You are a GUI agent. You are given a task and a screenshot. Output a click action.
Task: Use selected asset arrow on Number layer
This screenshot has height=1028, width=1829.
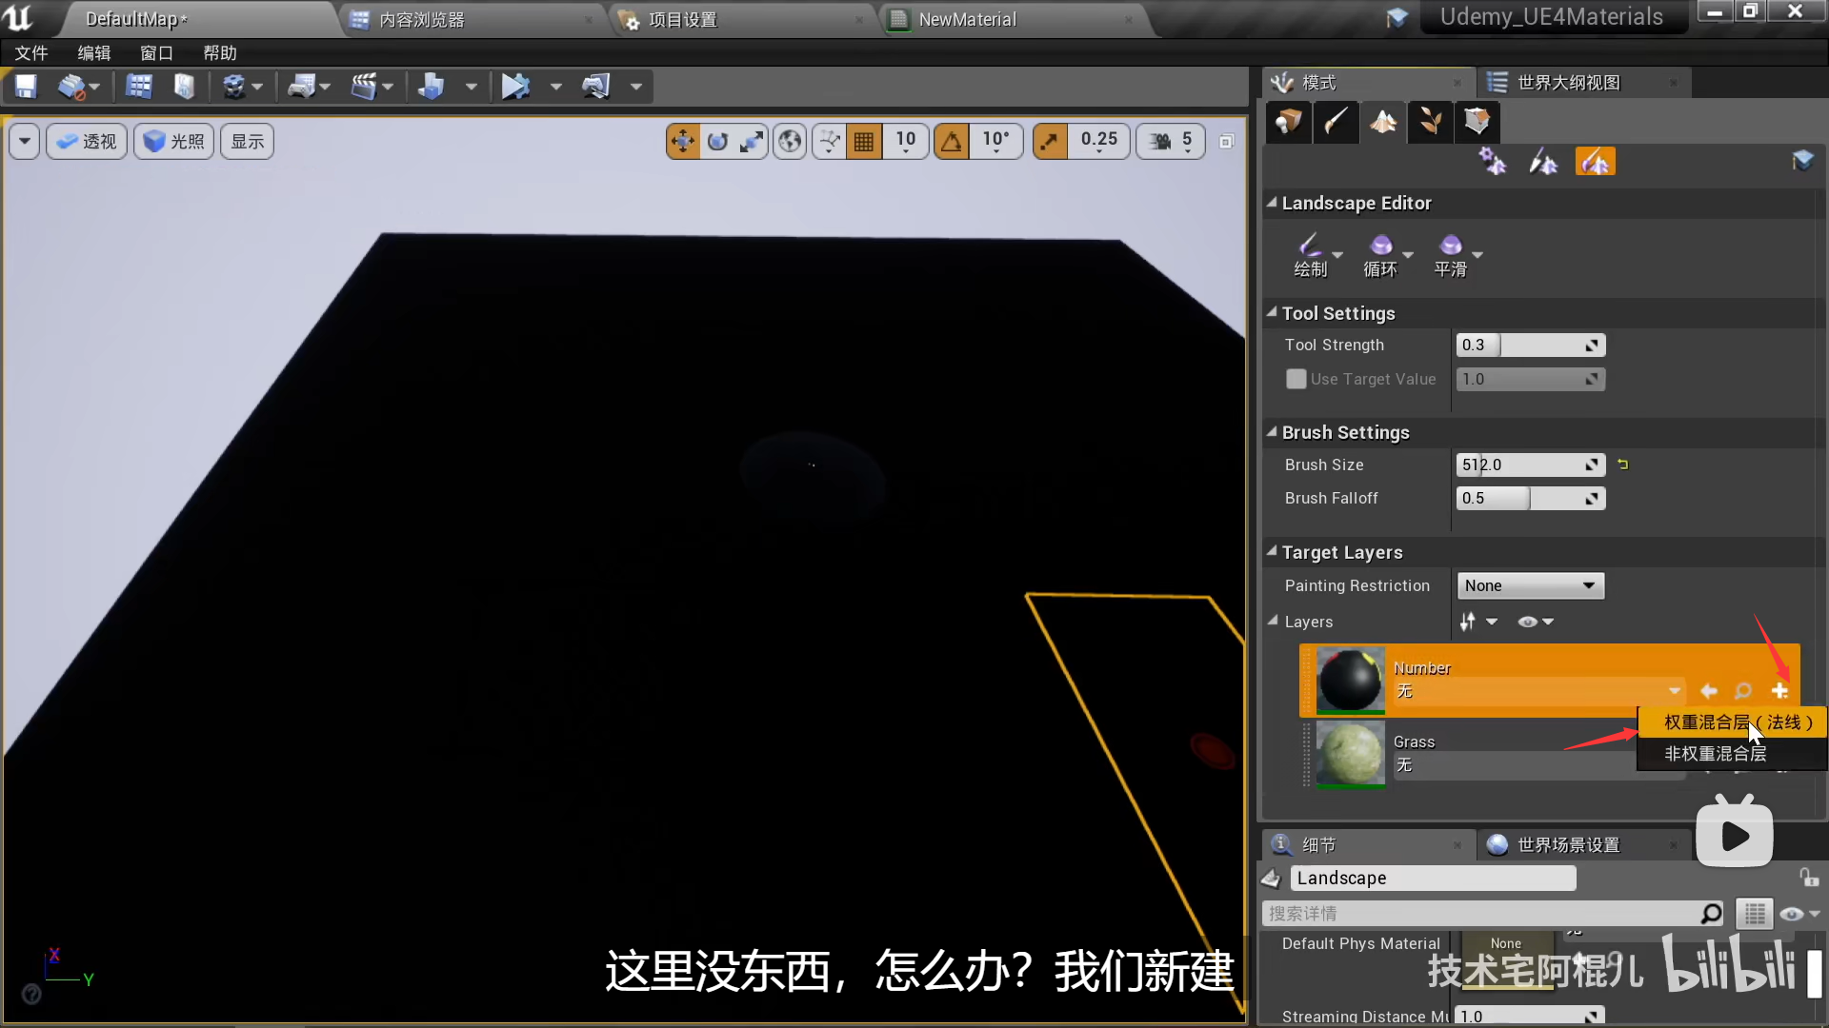click(1709, 691)
